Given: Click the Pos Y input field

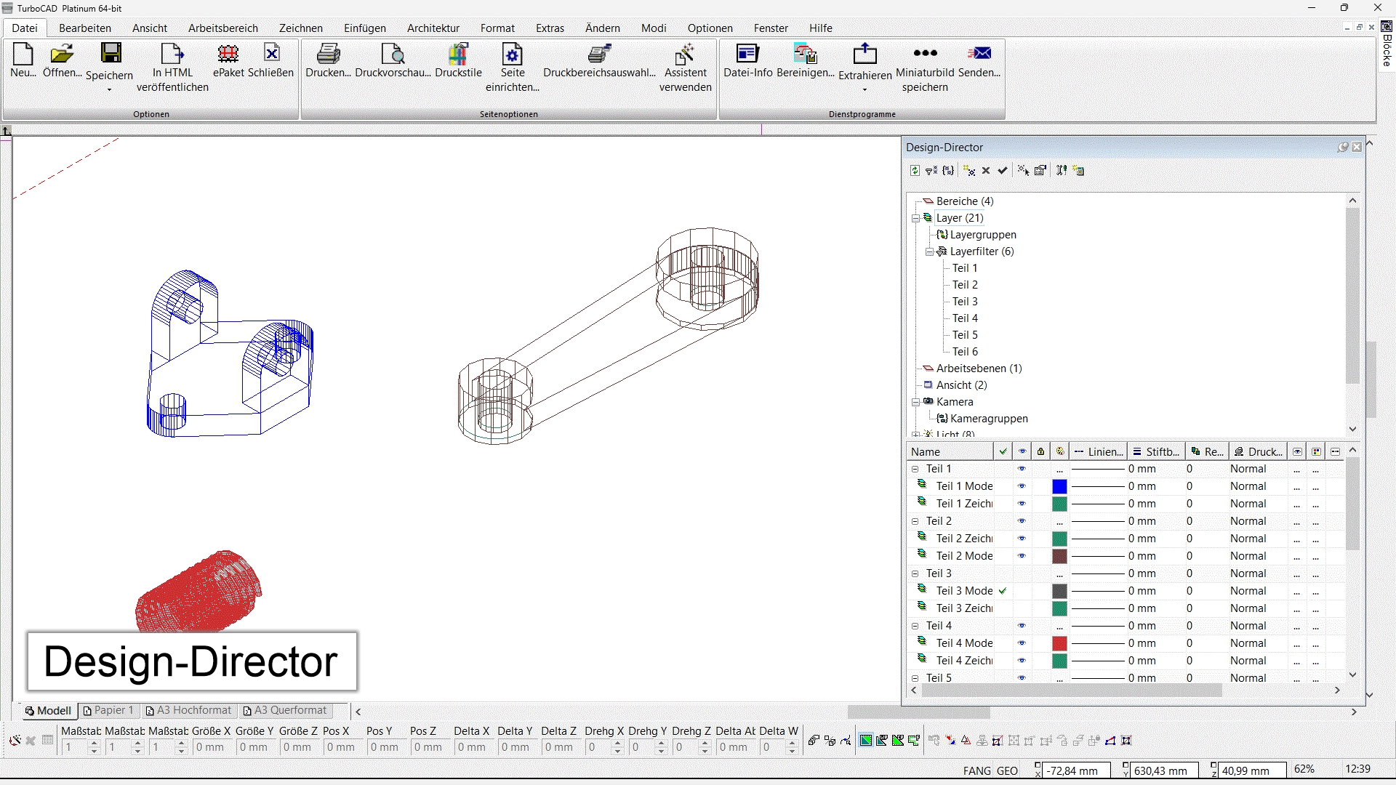Looking at the screenshot, I should [386, 747].
